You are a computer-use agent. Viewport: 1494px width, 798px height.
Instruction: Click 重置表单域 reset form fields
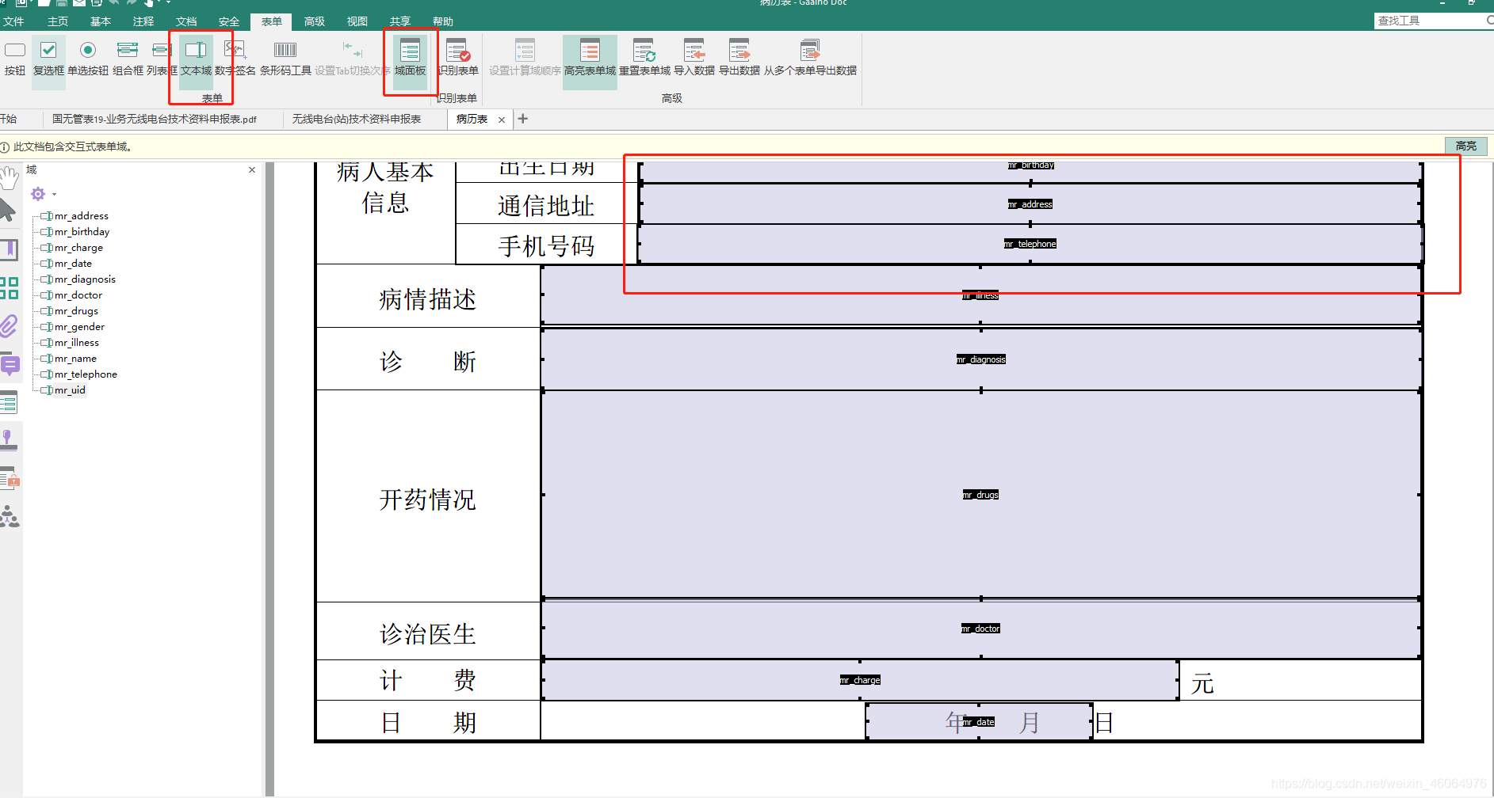click(644, 59)
